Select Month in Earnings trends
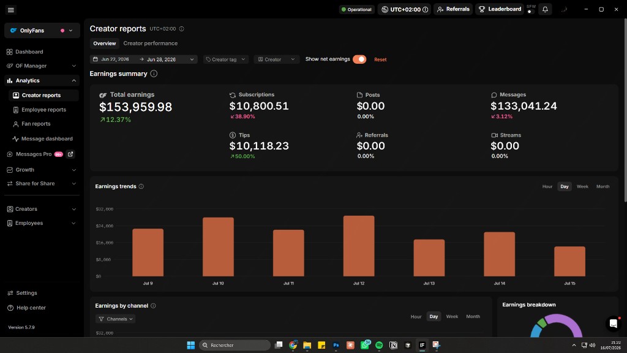The image size is (627, 353). (x=603, y=186)
